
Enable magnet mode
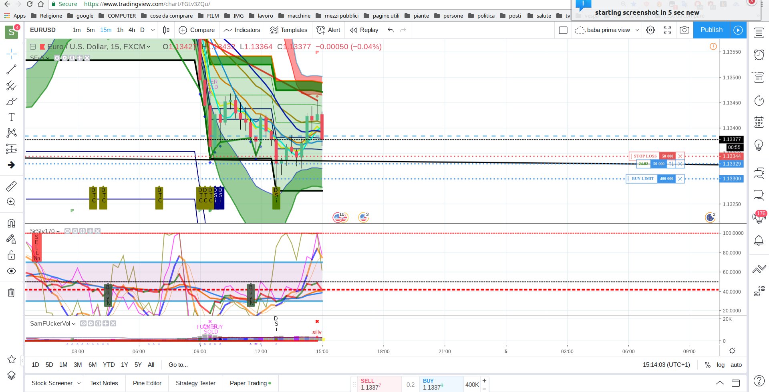pos(11,223)
